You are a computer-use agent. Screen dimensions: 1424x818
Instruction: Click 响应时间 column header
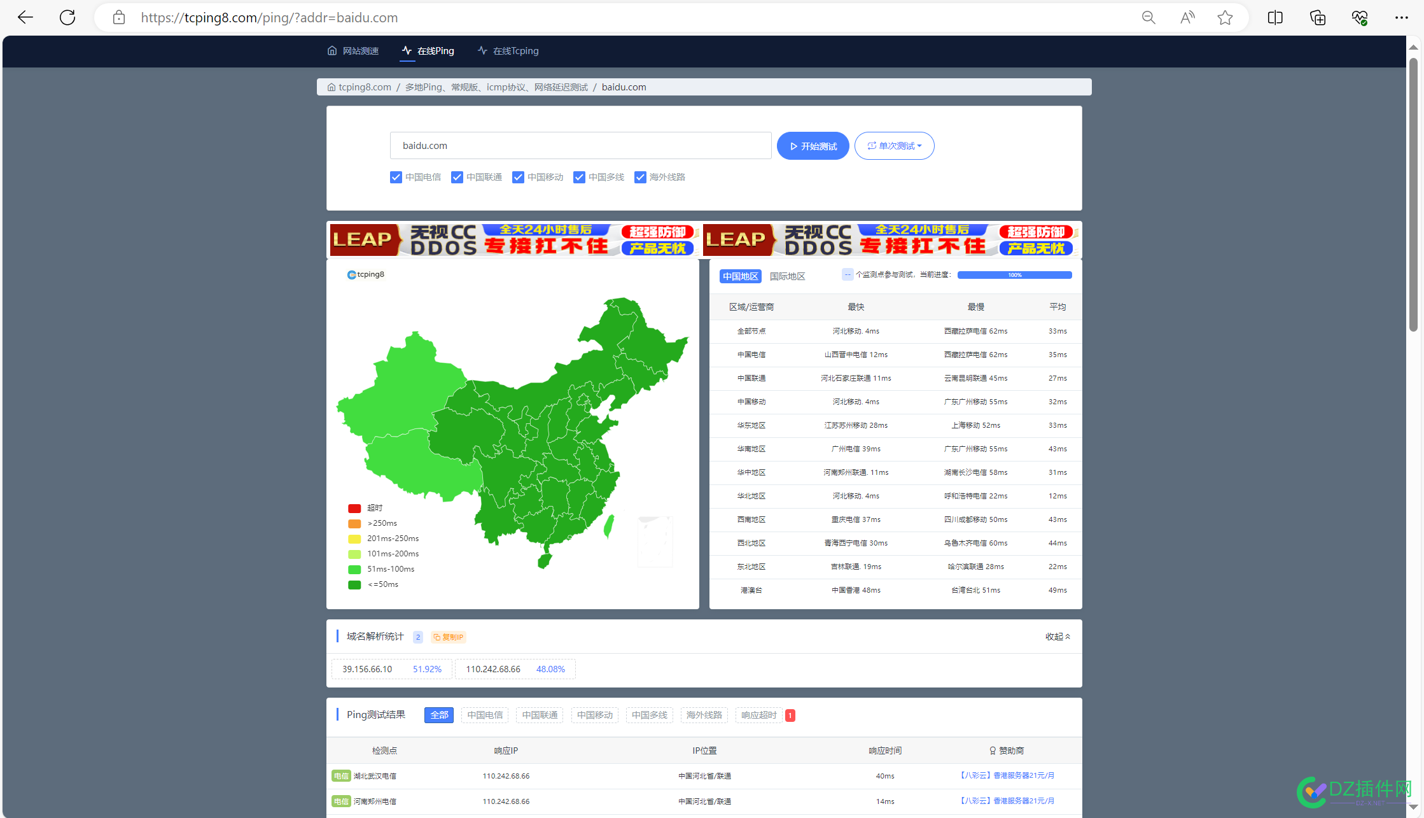pos(885,751)
